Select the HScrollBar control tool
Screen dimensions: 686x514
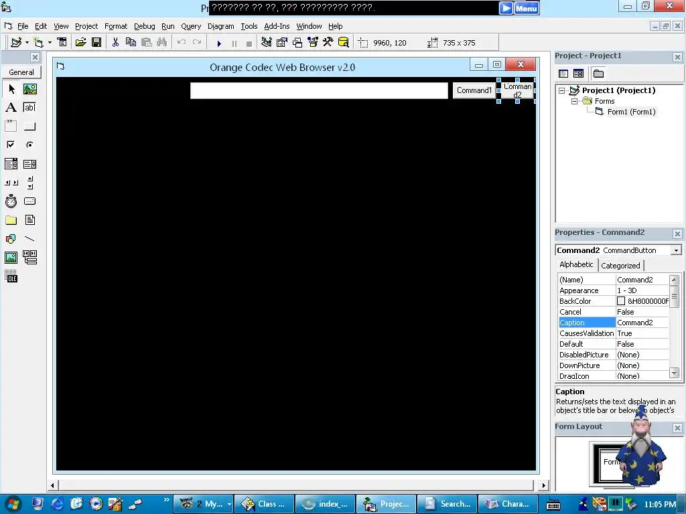pos(11,183)
